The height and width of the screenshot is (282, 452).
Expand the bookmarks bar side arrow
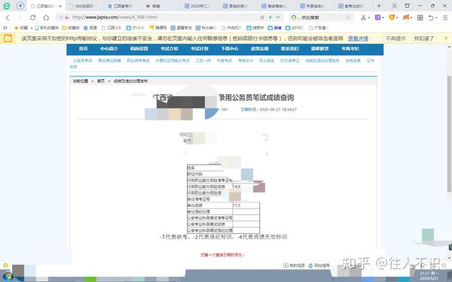pos(5,28)
